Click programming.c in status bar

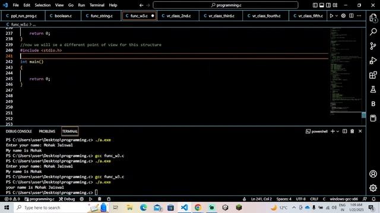point(40,199)
